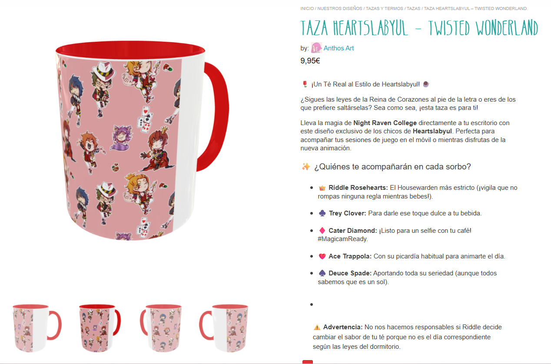Select the second thumbnail showing mug front
This screenshot has width=551, height=364.
tap(99, 328)
